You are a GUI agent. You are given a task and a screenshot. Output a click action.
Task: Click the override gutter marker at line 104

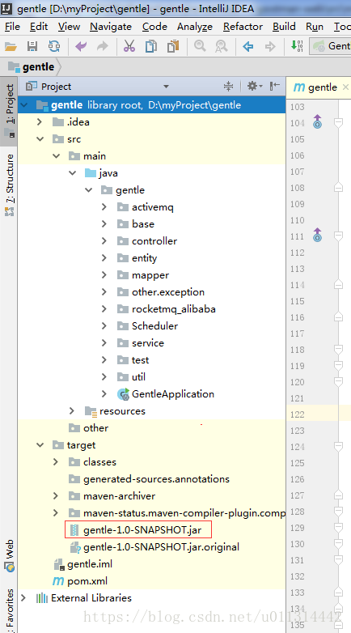(318, 121)
